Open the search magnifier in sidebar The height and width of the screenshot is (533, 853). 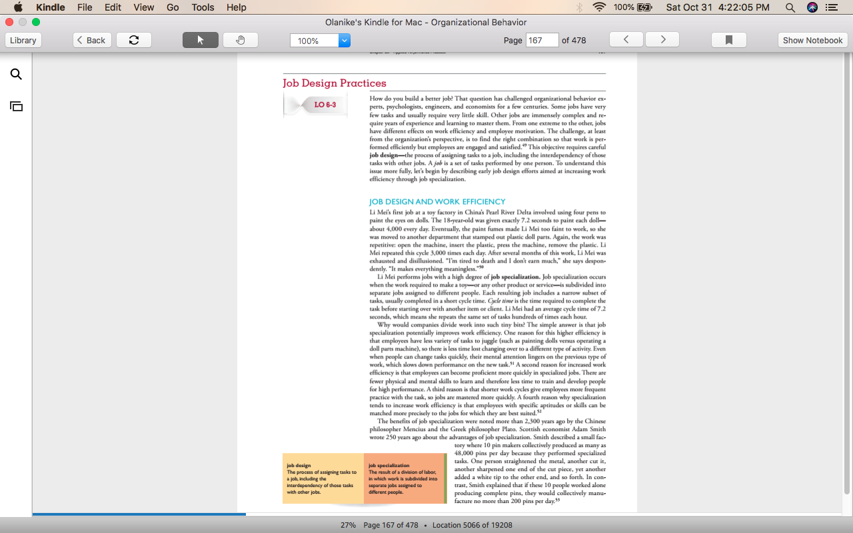[x=16, y=75]
